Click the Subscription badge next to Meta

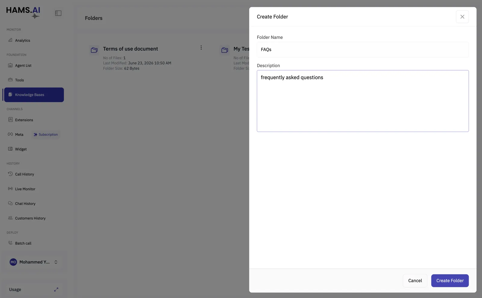tap(46, 135)
